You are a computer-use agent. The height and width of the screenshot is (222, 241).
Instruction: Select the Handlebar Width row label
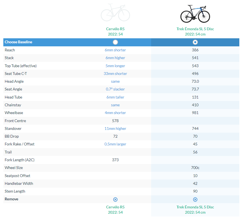tap(19, 183)
